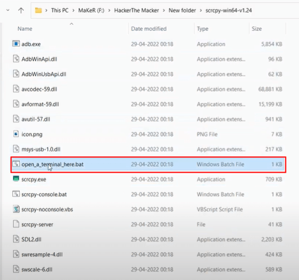Screen dimensions: 299x280
Task: Expand the chevron after MaKeR (F:)
Action: tap(110, 10)
